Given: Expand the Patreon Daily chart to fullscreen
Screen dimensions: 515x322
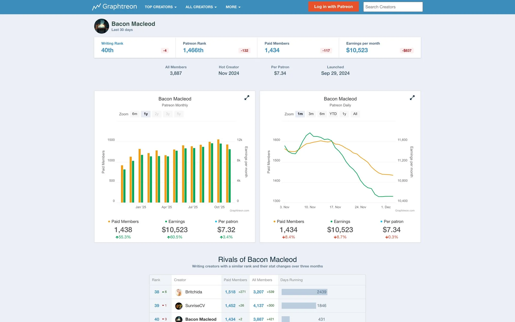Looking at the screenshot, I should (x=412, y=98).
